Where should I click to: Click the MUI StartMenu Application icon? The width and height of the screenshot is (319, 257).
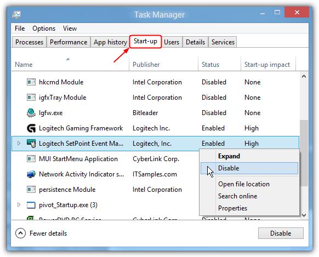click(31, 159)
